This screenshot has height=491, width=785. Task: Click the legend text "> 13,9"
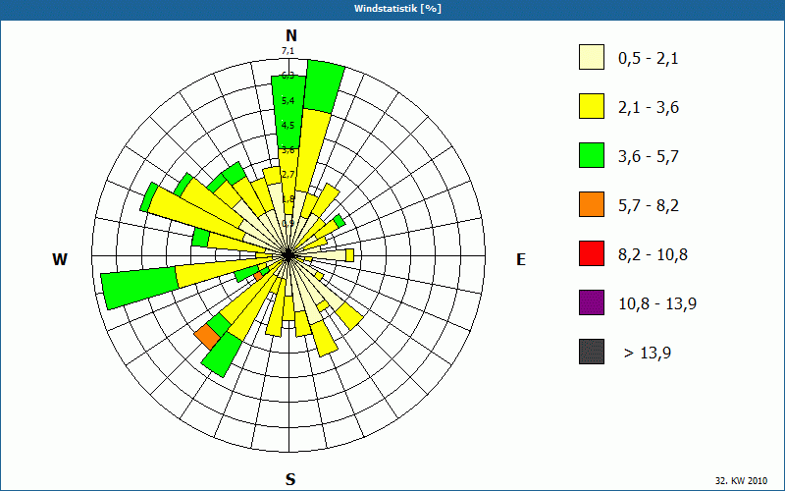(648, 354)
